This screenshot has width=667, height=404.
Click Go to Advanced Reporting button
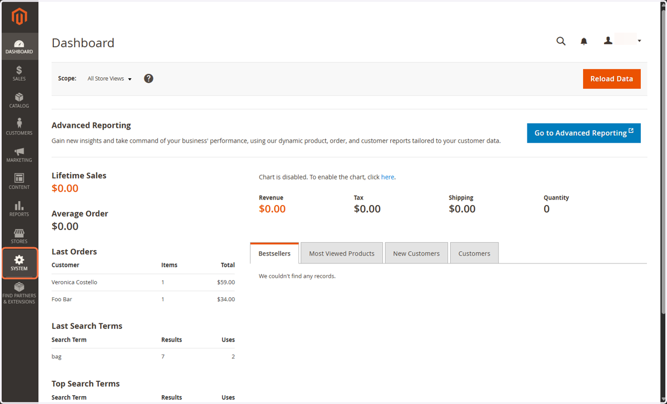click(584, 133)
